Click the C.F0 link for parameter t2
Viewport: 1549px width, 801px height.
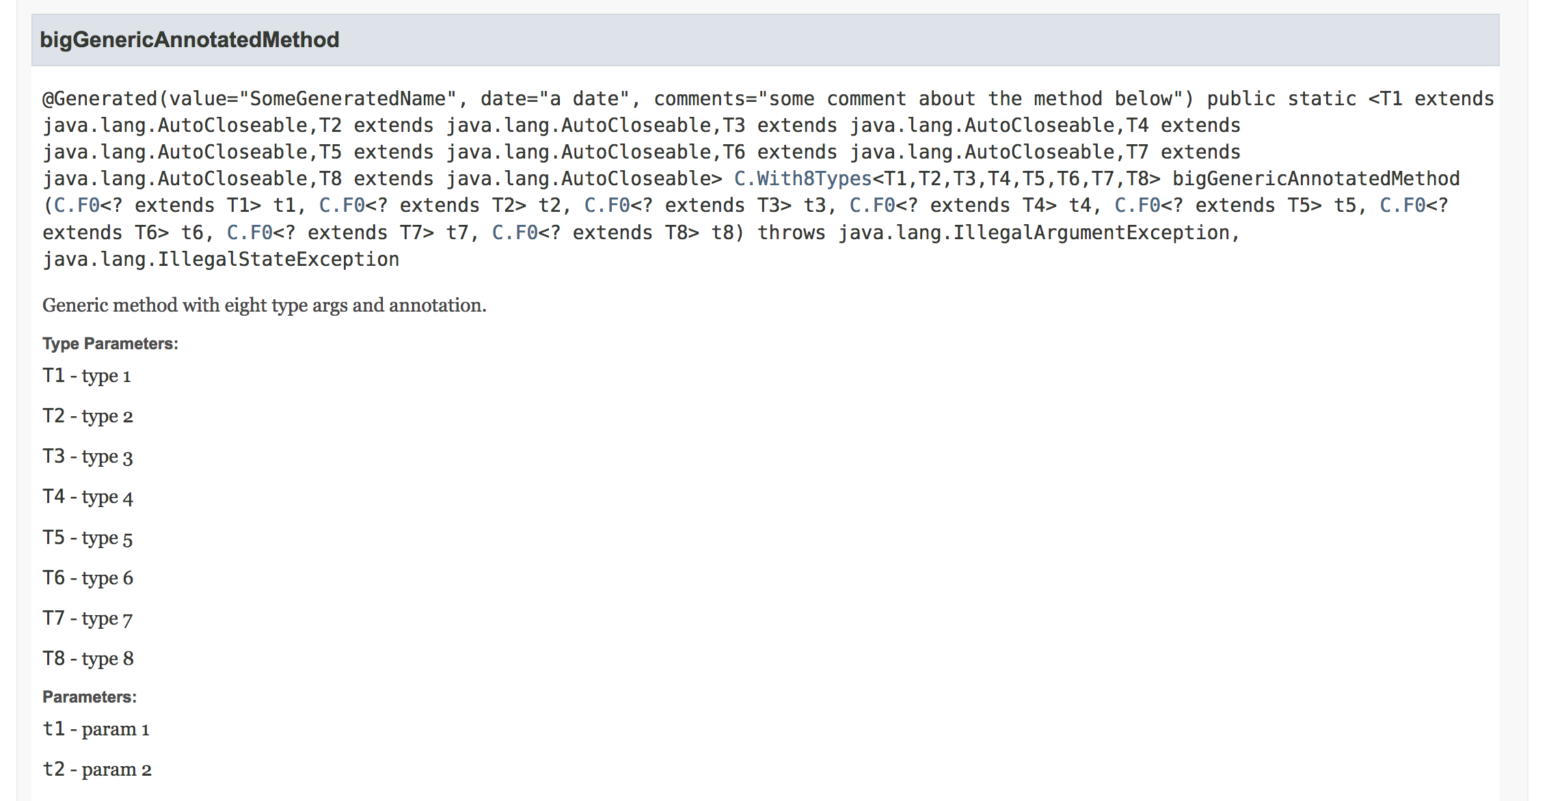pos(342,206)
